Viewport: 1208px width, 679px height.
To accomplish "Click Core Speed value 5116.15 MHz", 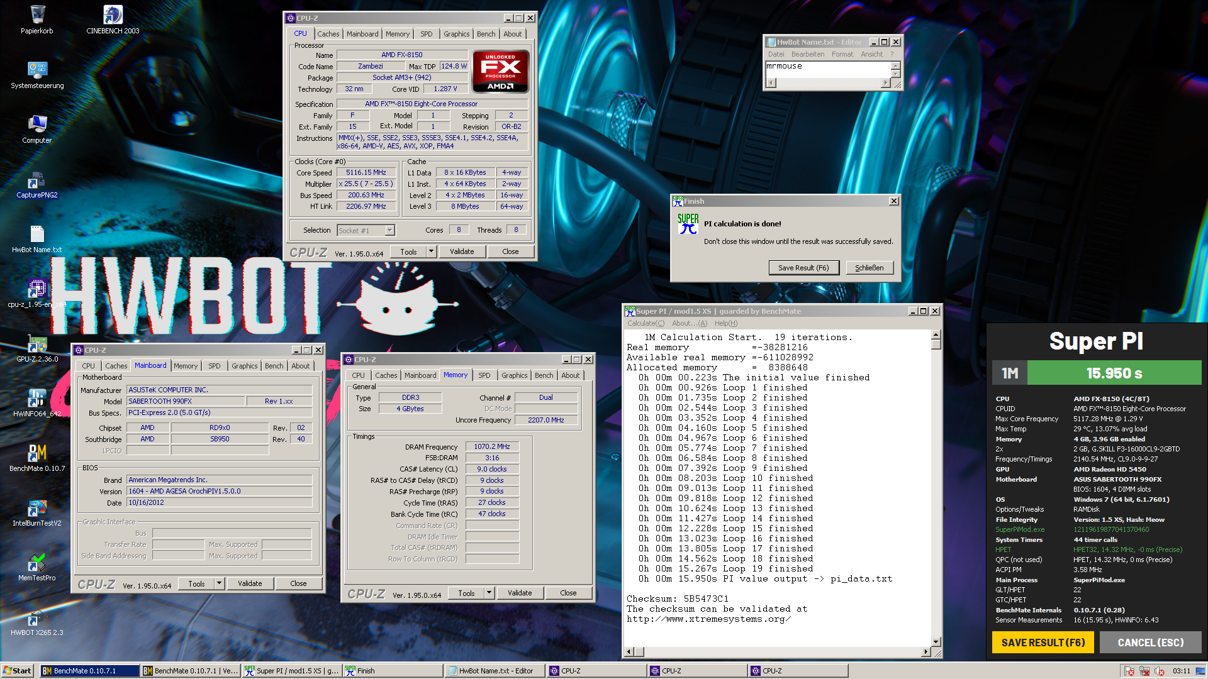I will (x=366, y=172).
